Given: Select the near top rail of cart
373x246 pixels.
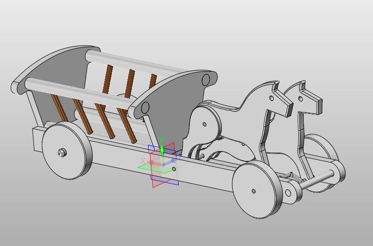Looking at the screenshot, I should [x=79, y=93].
